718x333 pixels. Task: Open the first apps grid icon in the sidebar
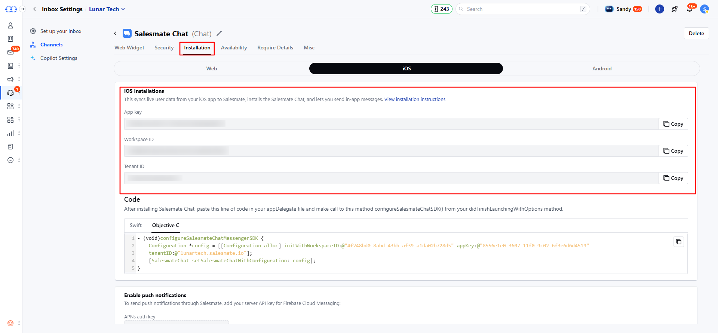coord(10,106)
